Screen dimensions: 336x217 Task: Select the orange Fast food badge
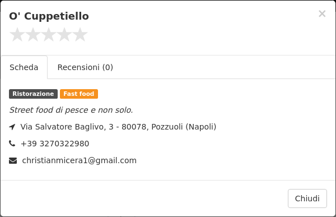pos(79,94)
